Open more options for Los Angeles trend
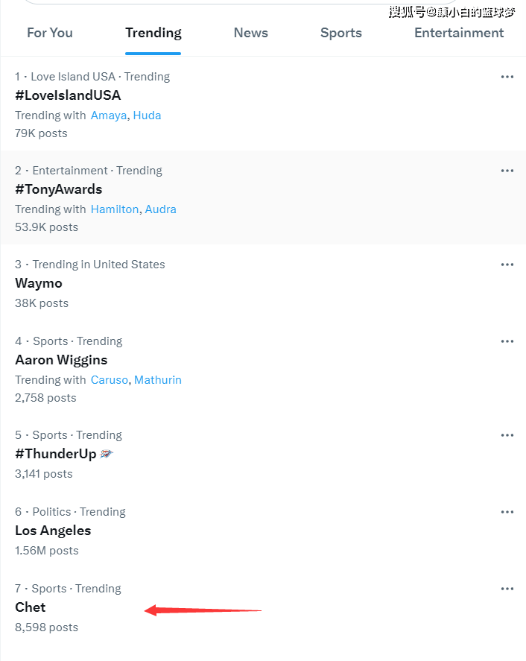Screen dimensions: 526x661 click(507, 512)
